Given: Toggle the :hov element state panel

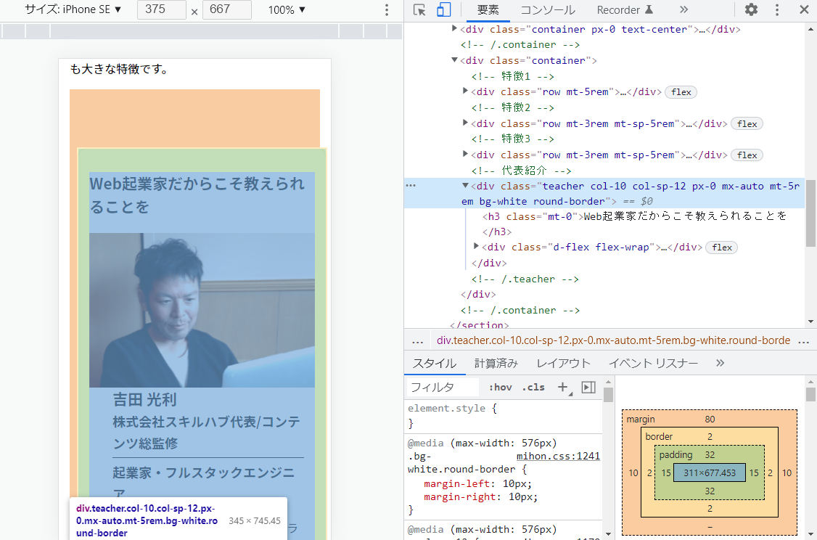Looking at the screenshot, I should tap(500, 388).
